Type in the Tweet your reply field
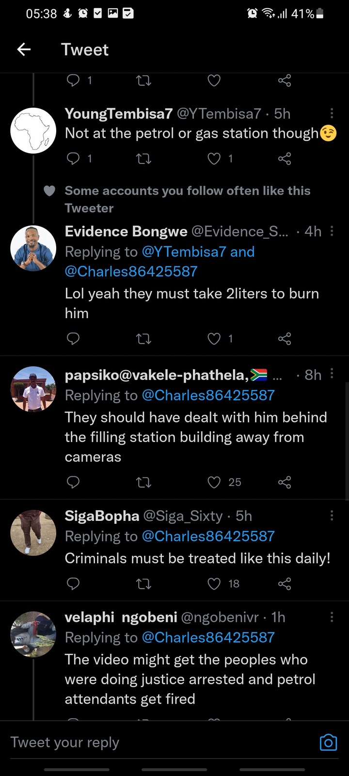 (145, 742)
